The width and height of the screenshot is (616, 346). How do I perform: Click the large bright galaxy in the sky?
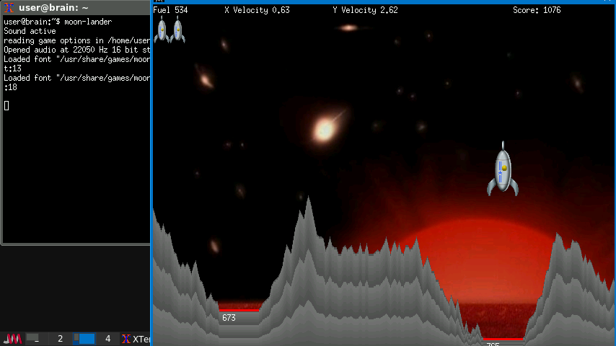(x=325, y=130)
